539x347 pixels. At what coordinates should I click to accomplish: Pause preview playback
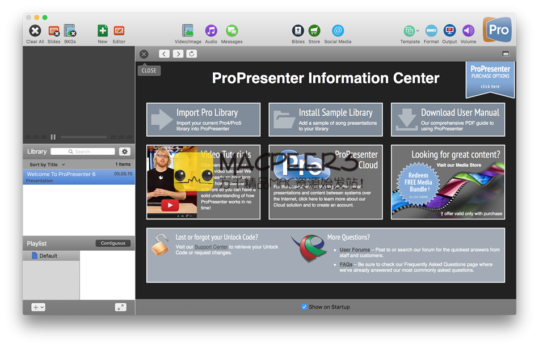(53, 137)
